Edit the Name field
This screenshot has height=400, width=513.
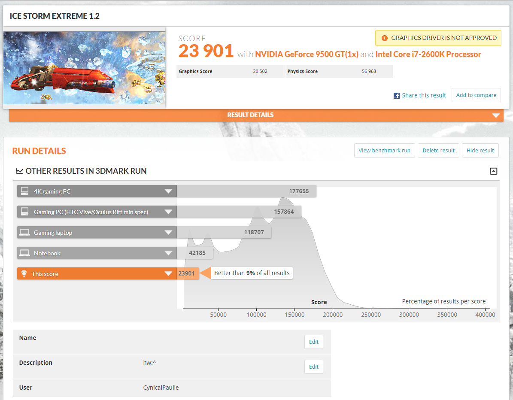pyautogui.click(x=313, y=342)
